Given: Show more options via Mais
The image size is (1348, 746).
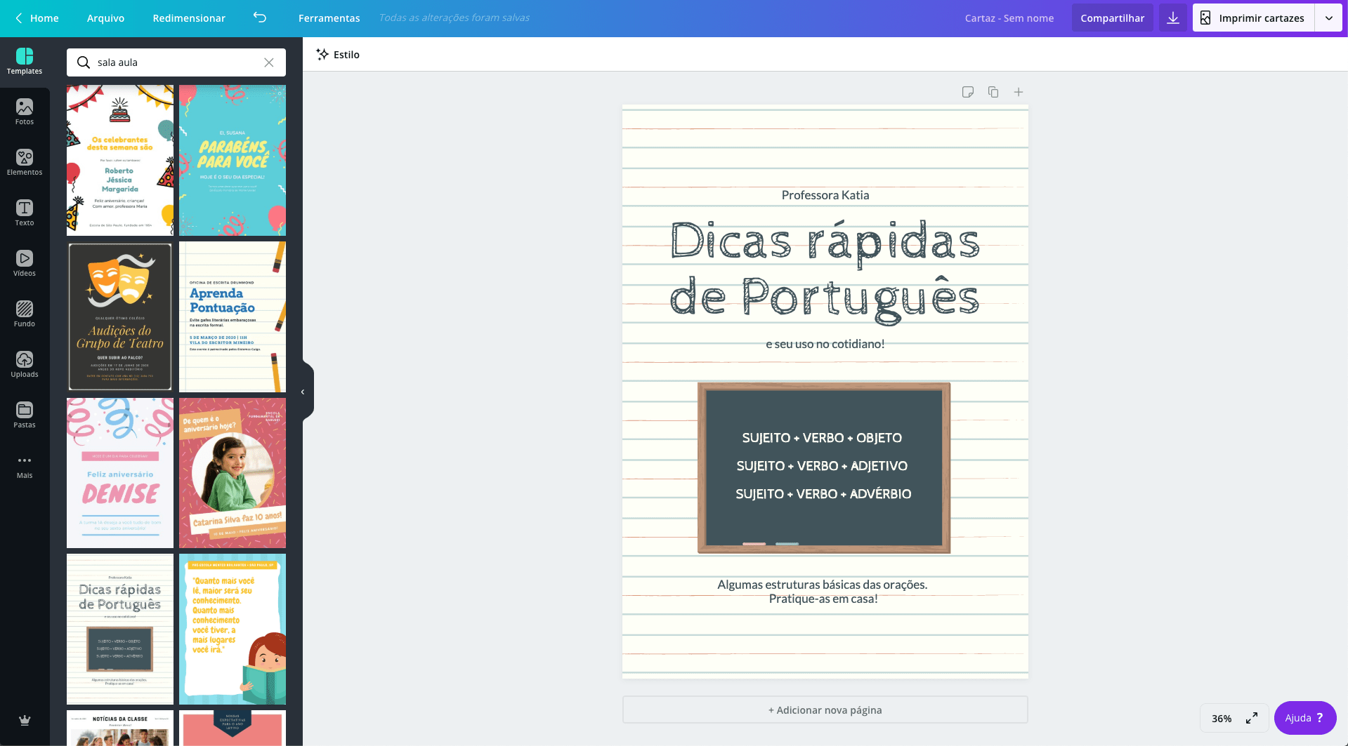Looking at the screenshot, I should point(25,466).
